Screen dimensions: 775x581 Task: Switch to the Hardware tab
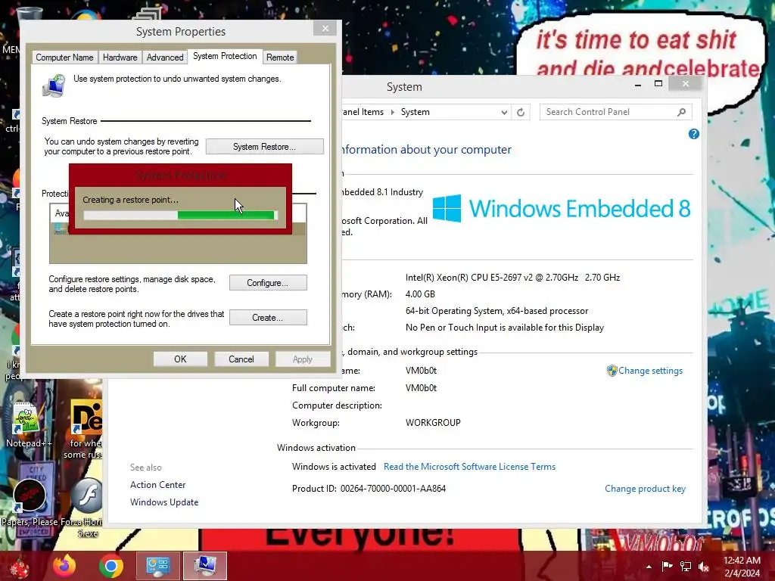pyautogui.click(x=120, y=57)
